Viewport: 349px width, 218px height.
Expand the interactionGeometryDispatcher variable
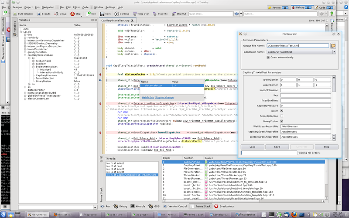click(25, 41)
